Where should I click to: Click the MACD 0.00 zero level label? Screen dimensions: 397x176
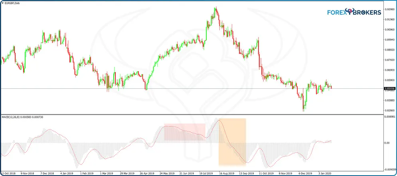click(x=387, y=143)
